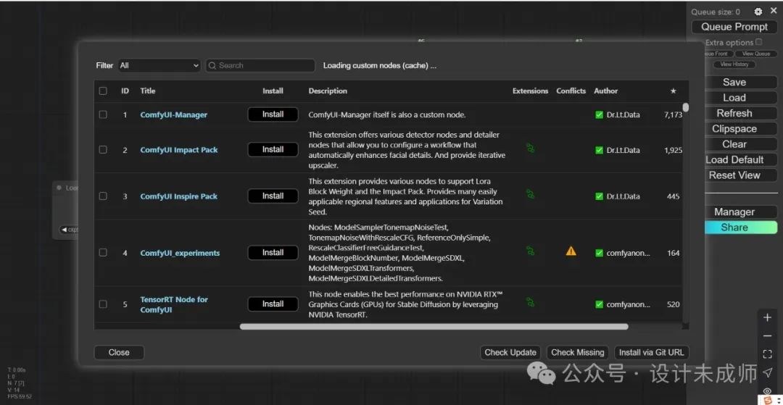The image size is (783, 405).
Task: Enable the Extra options checkbox
Action: 759,42
